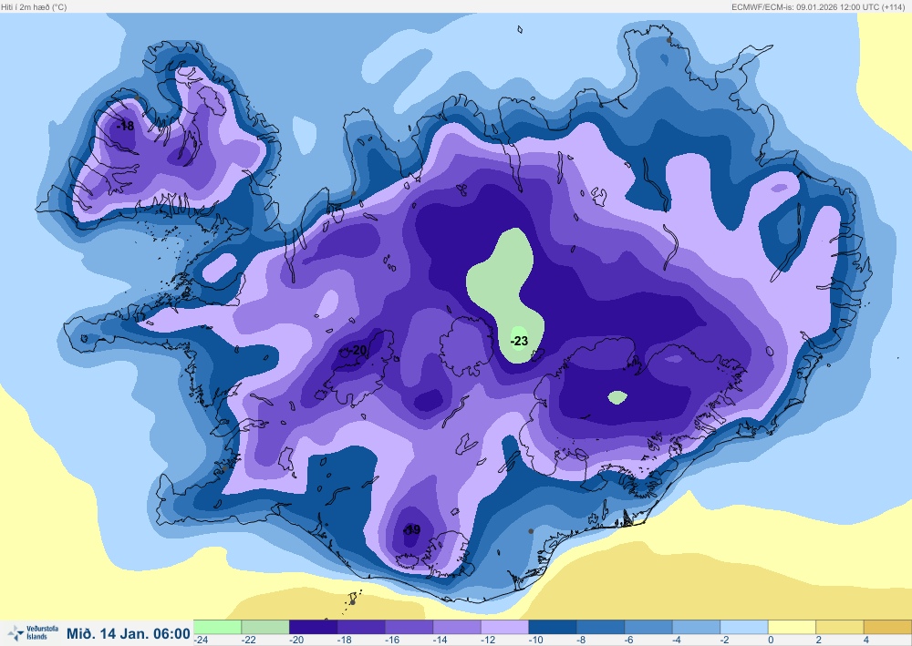Click the legend tick label -8
912x646 pixels.
pos(581,640)
